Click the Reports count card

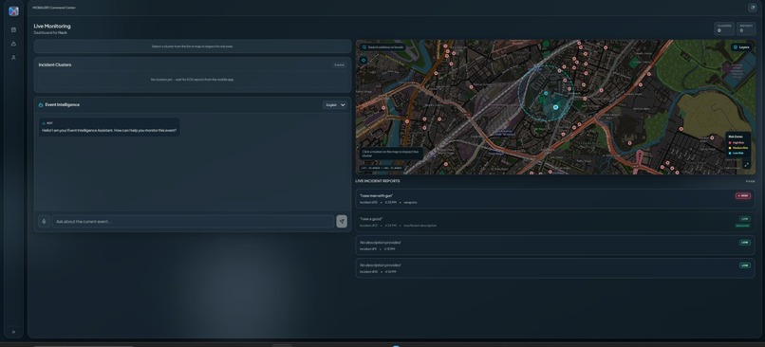[x=746, y=28]
